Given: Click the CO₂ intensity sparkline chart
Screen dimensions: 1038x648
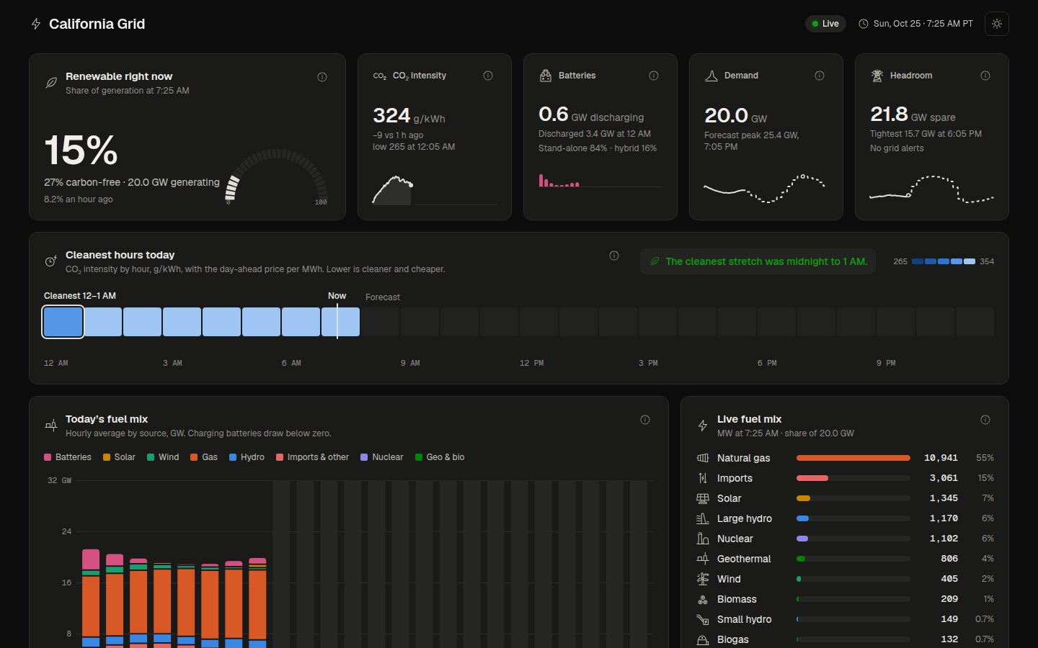Looking at the screenshot, I should tap(434, 190).
